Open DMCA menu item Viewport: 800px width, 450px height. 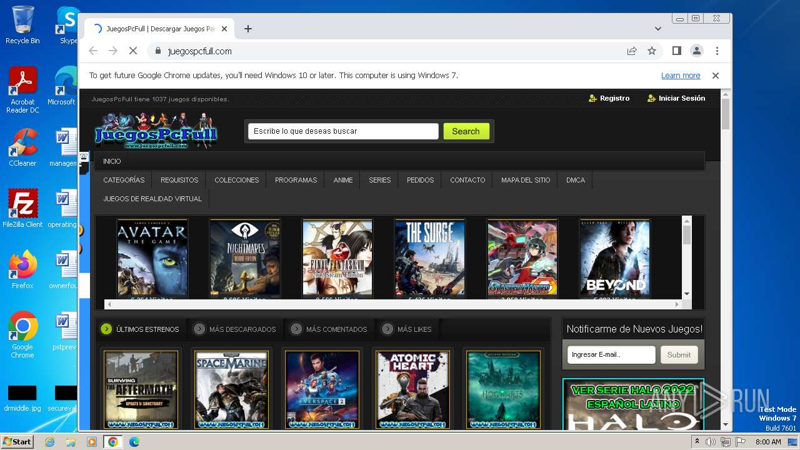pyautogui.click(x=576, y=180)
